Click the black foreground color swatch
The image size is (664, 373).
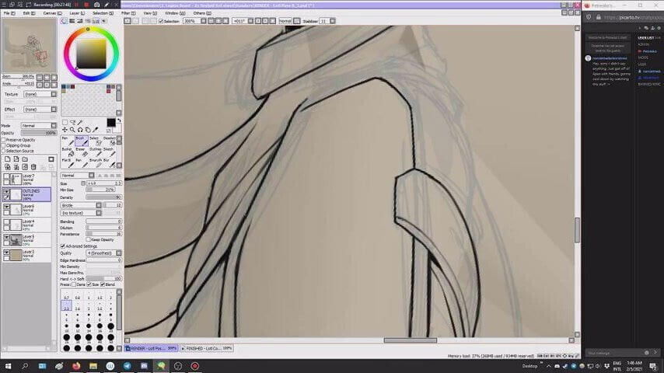point(111,122)
